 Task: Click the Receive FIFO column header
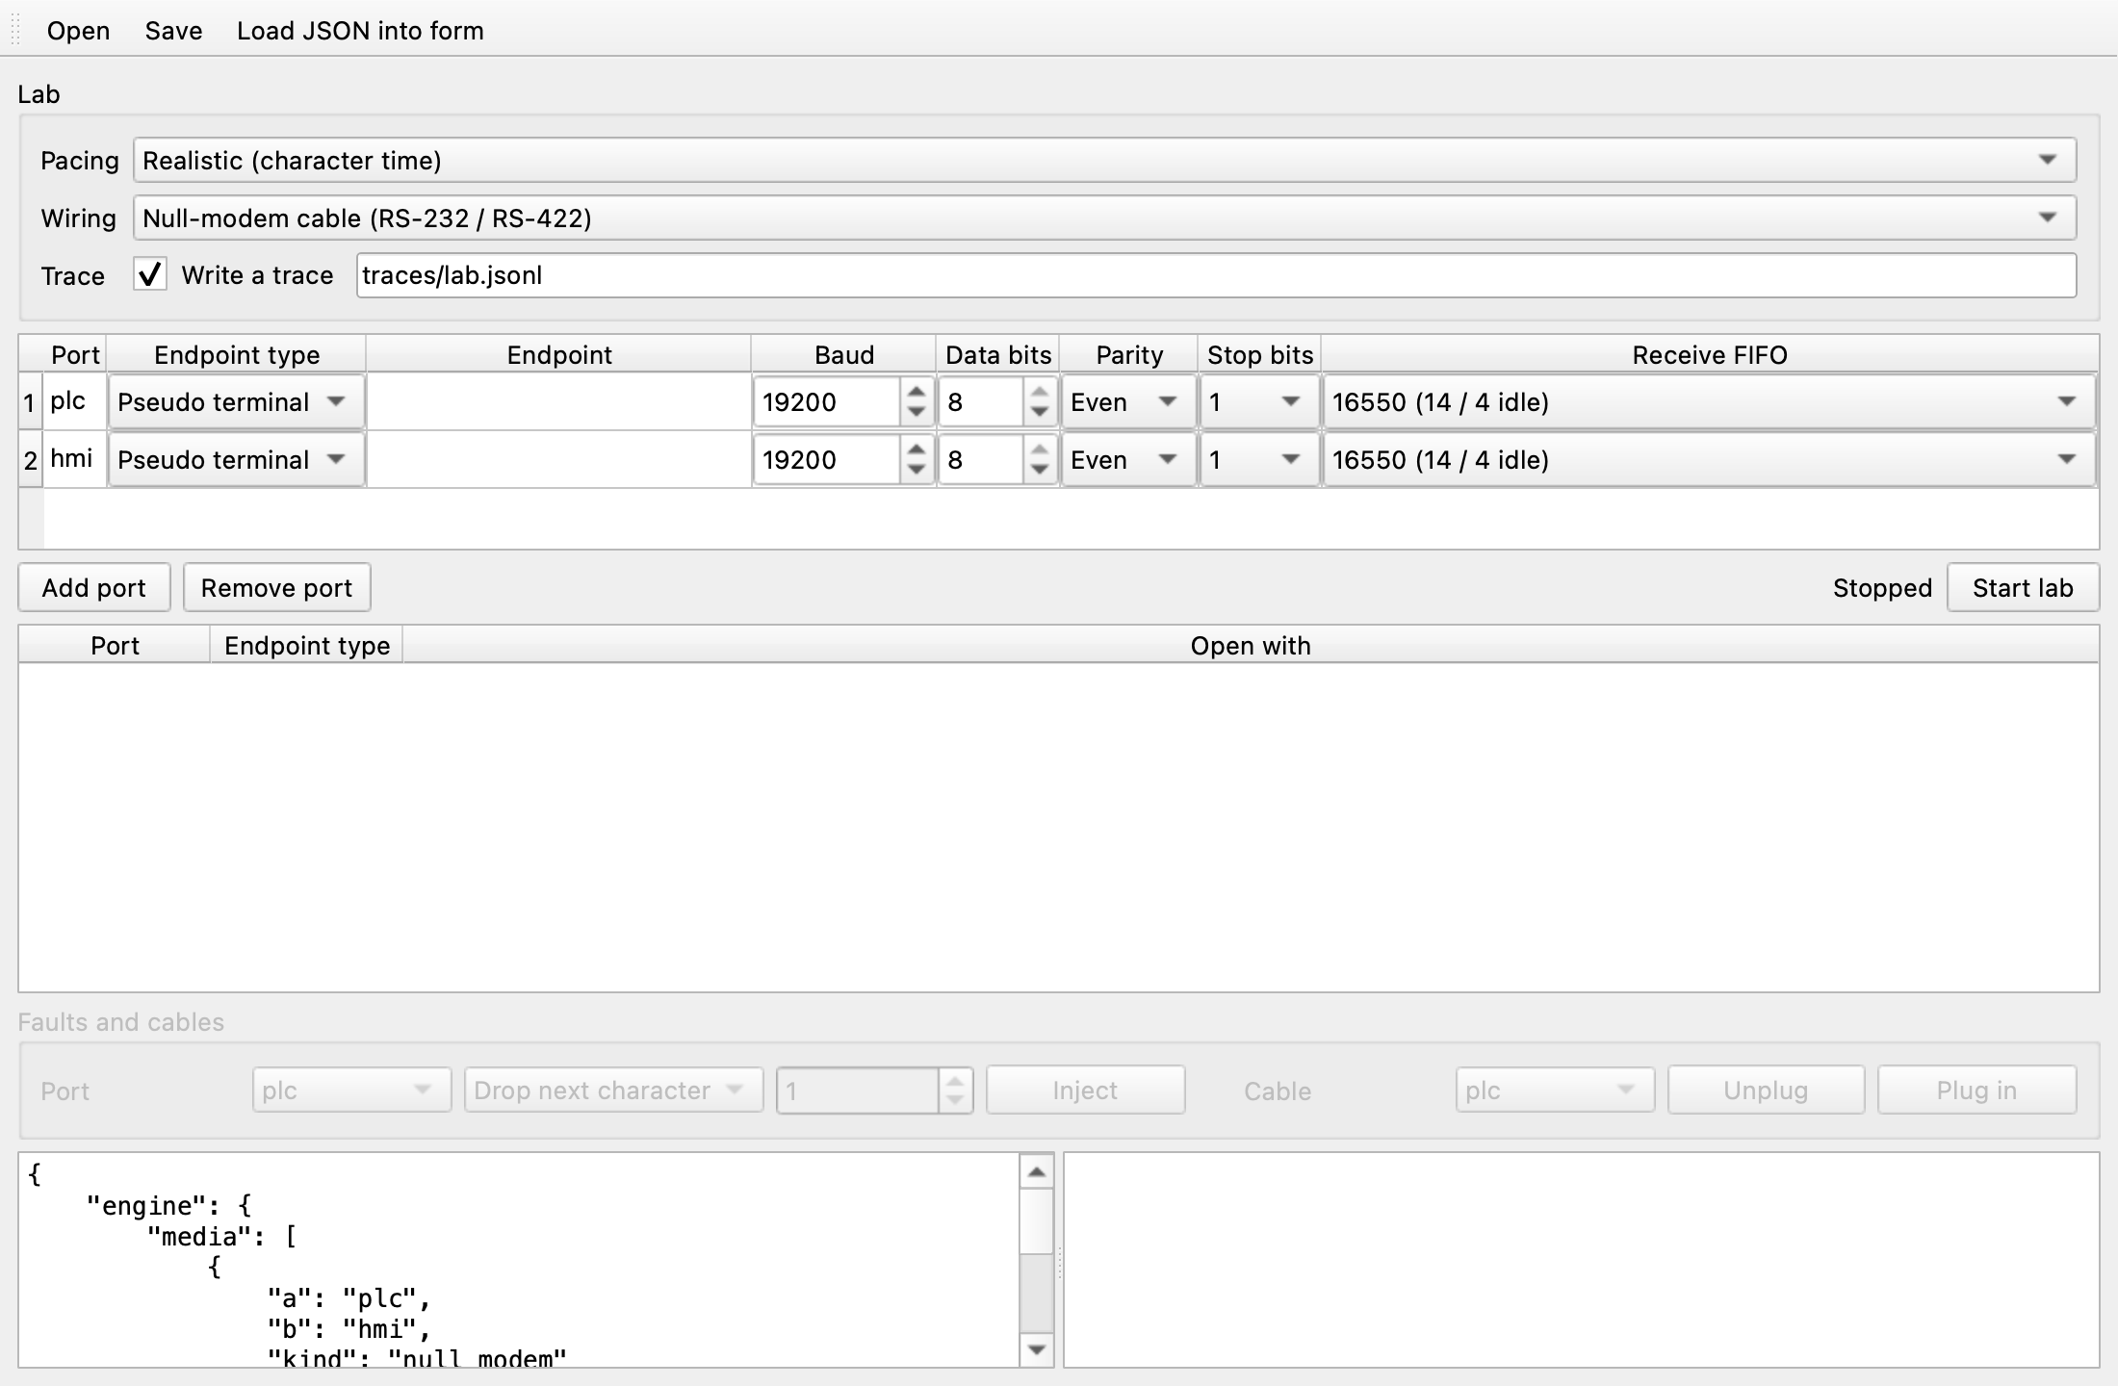pyautogui.click(x=1710, y=354)
